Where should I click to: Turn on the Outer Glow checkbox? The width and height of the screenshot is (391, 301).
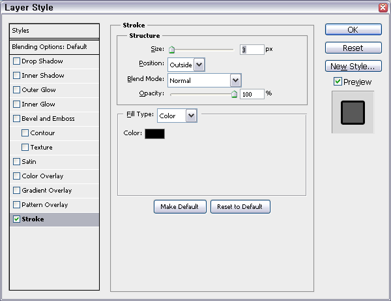point(16,90)
